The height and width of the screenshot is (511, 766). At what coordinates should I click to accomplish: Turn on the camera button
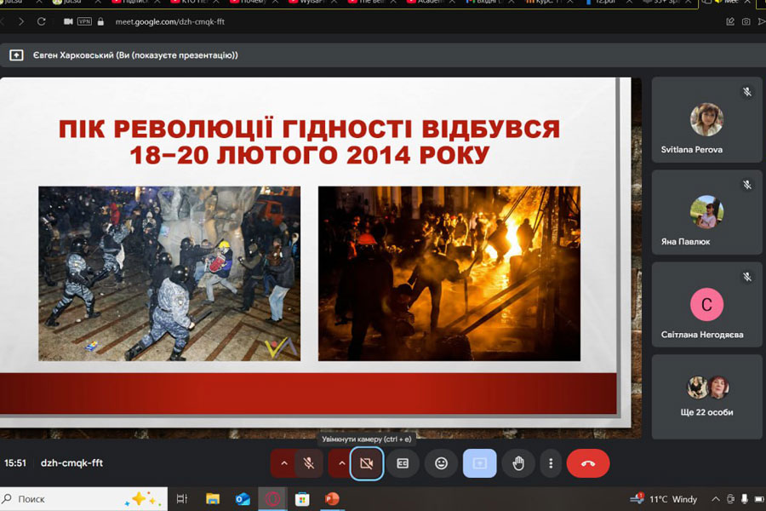(366, 463)
